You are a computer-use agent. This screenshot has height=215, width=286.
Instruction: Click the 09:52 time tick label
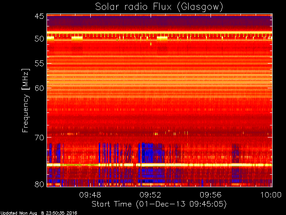point(150,195)
